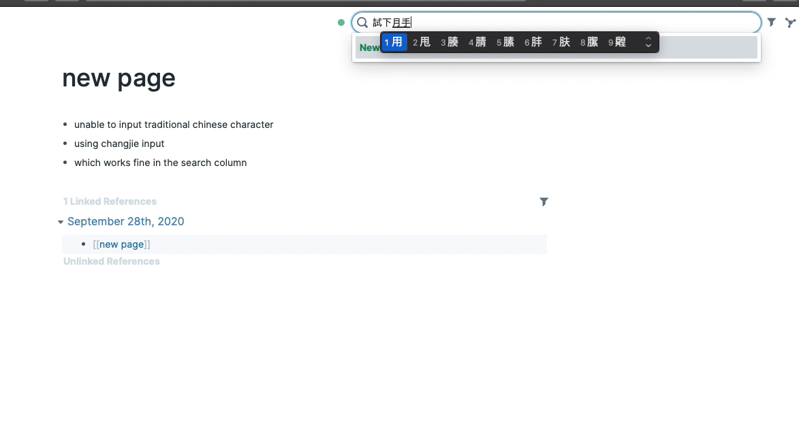Filter the Linked References list
This screenshot has height=443, width=799.
pos(544,201)
